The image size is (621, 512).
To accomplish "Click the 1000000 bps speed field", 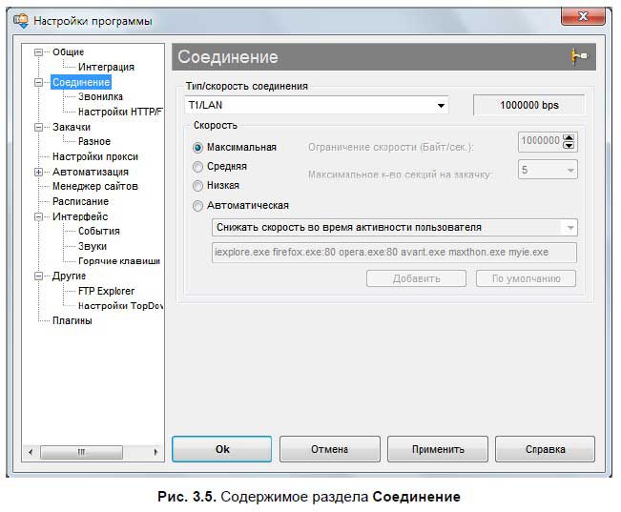I will click(x=528, y=105).
